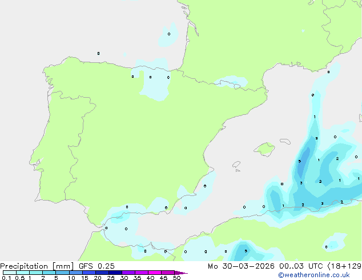Click the '25' legend scale label
Viewport: 362px width, 280px height.
pyautogui.click(x=111, y=278)
